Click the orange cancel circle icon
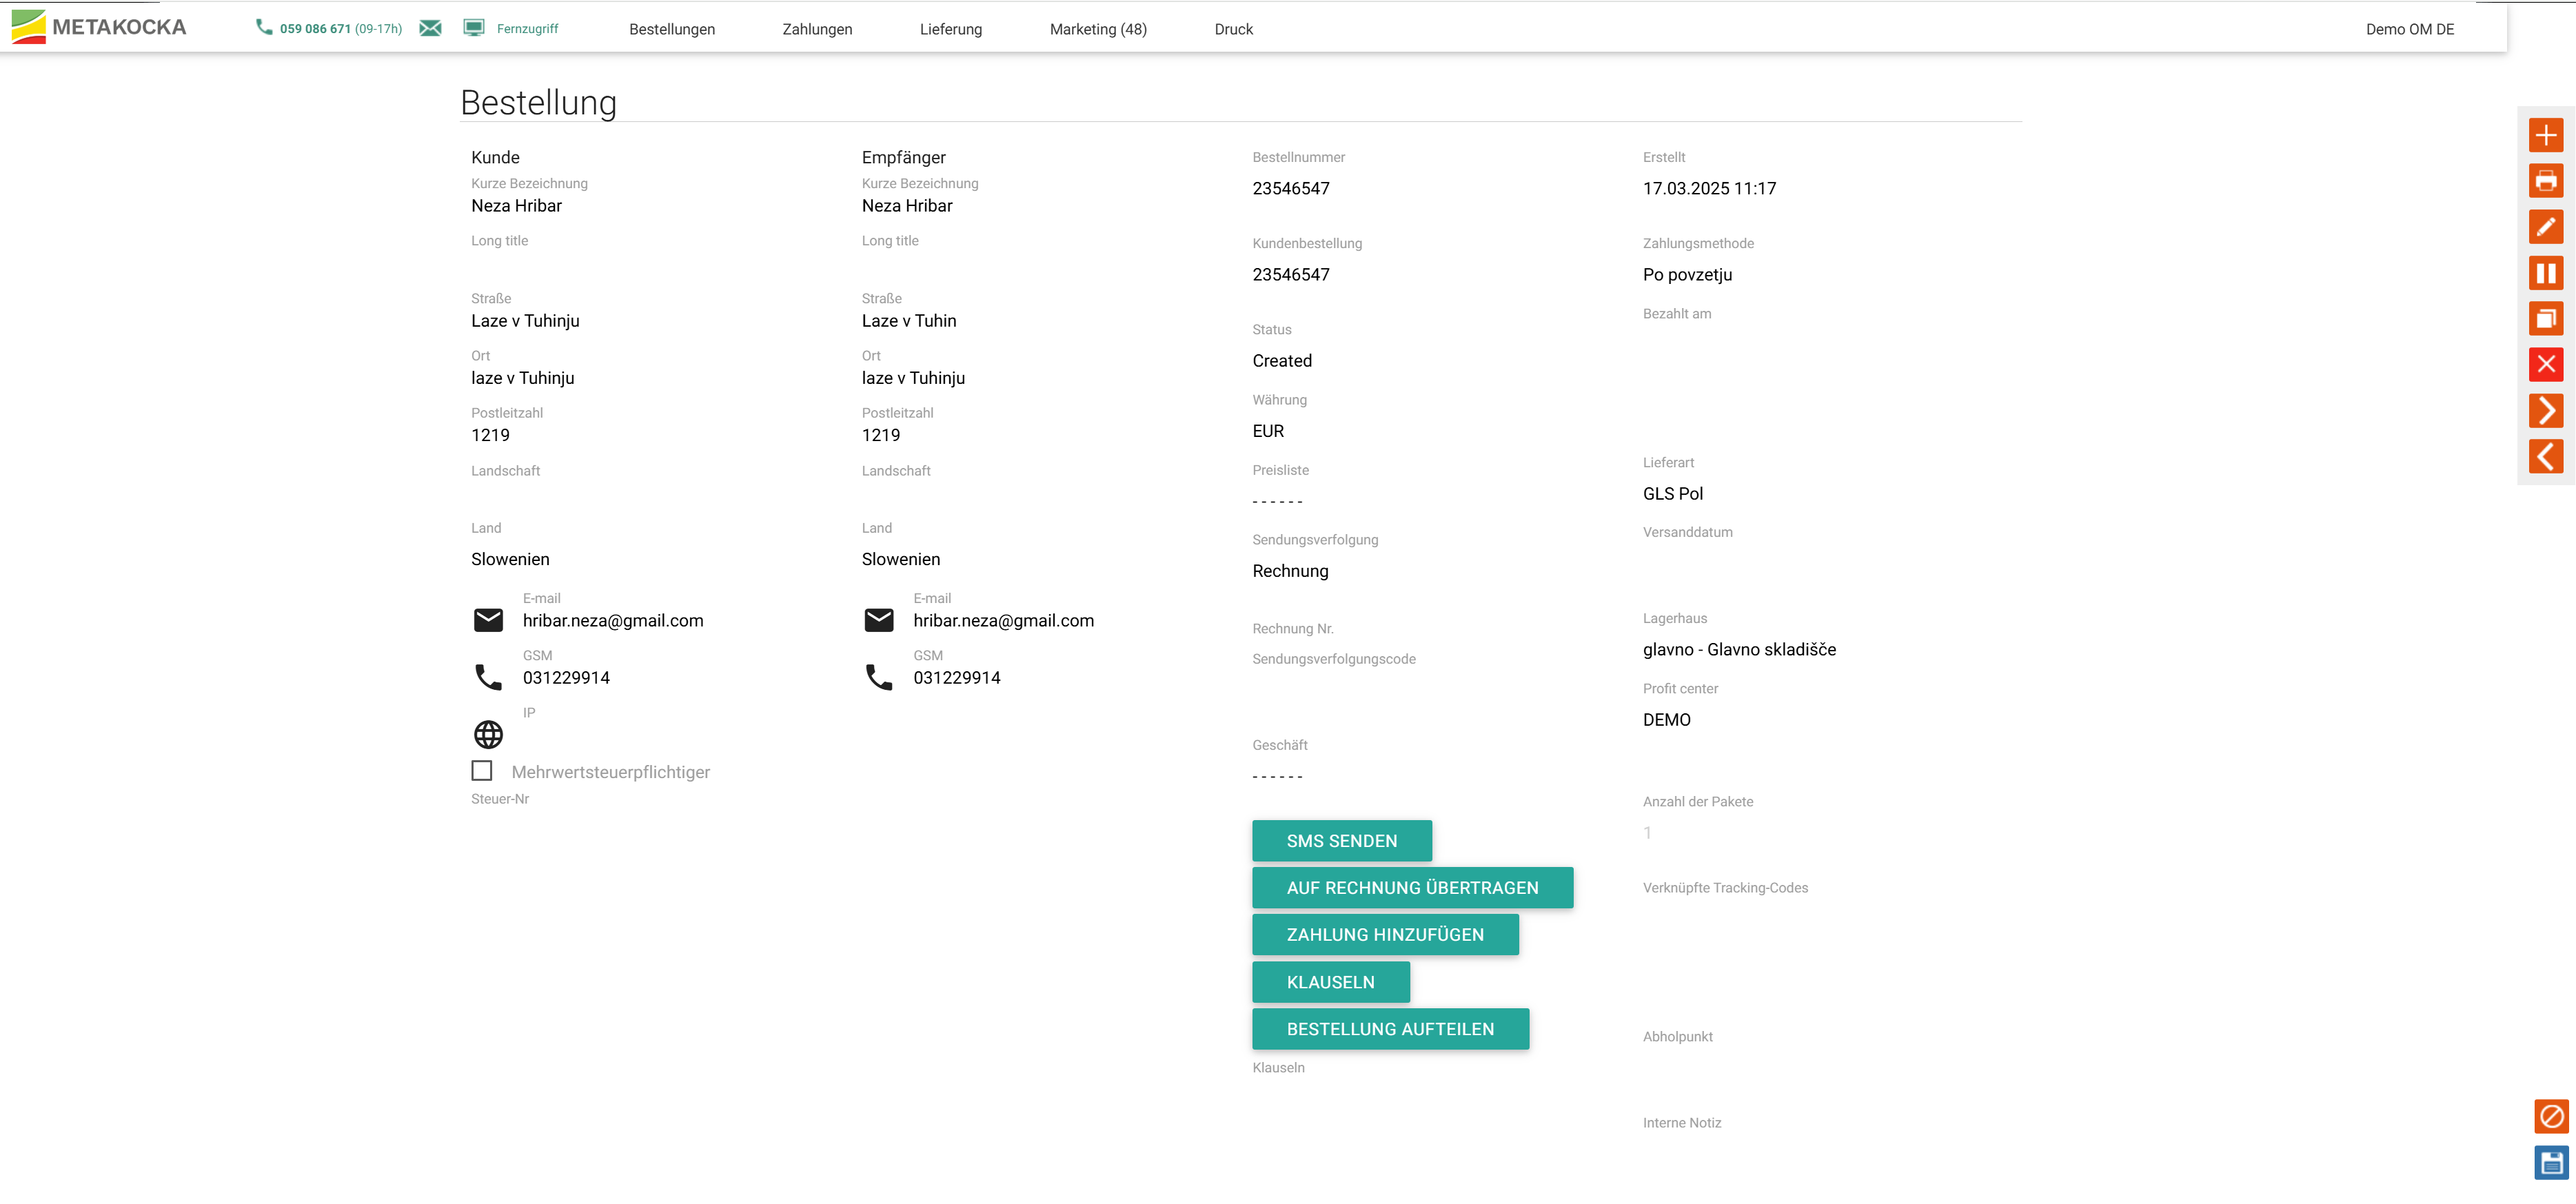This screenshot has width=2576, height=1204. pos(2551,1116)
